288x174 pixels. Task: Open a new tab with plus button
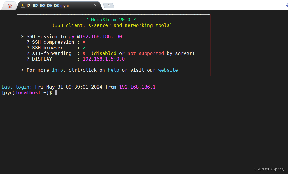(109, 6)
